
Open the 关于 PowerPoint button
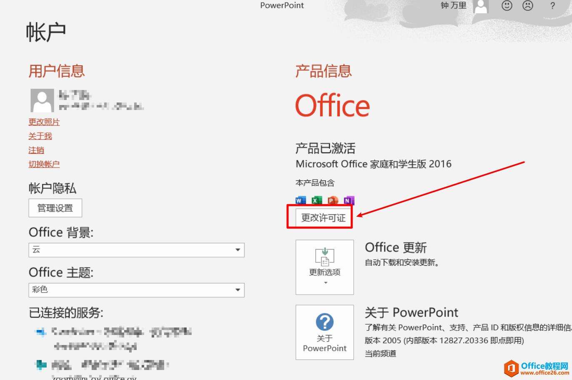tap(325, 332)
